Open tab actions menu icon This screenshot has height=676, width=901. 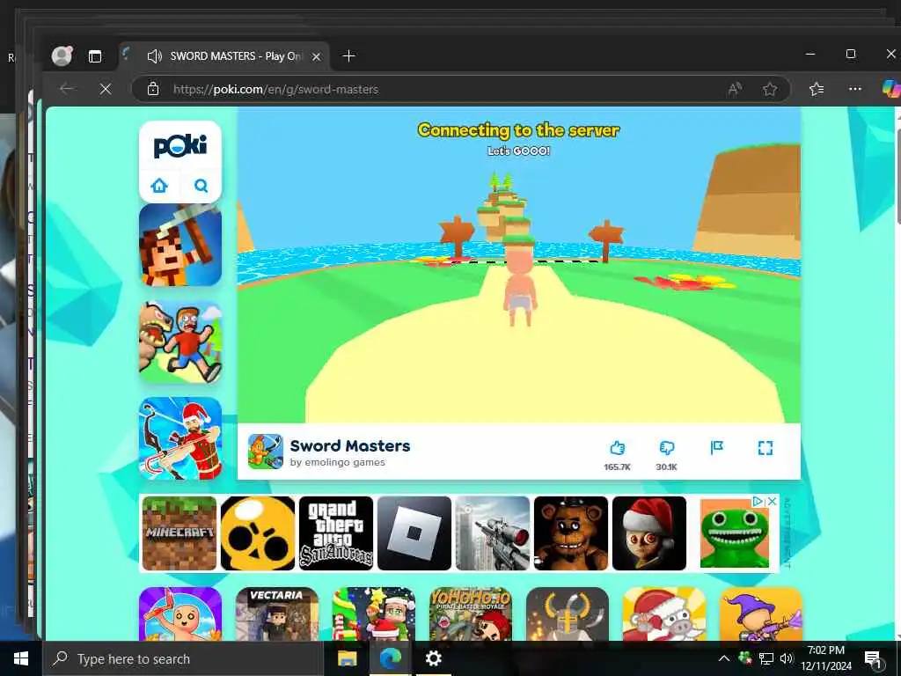pos(95,56)
